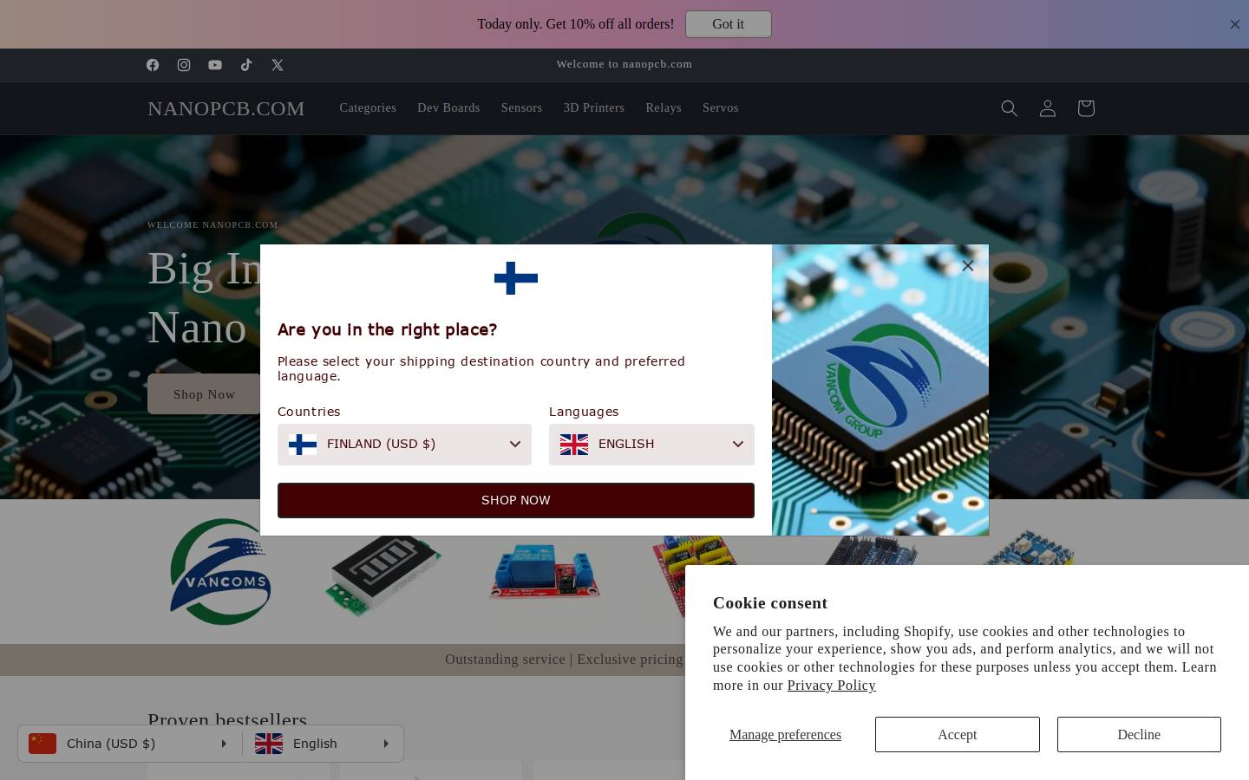Open the account login icon
This screenshot has width=1249, height=780.
[1048, 108]
